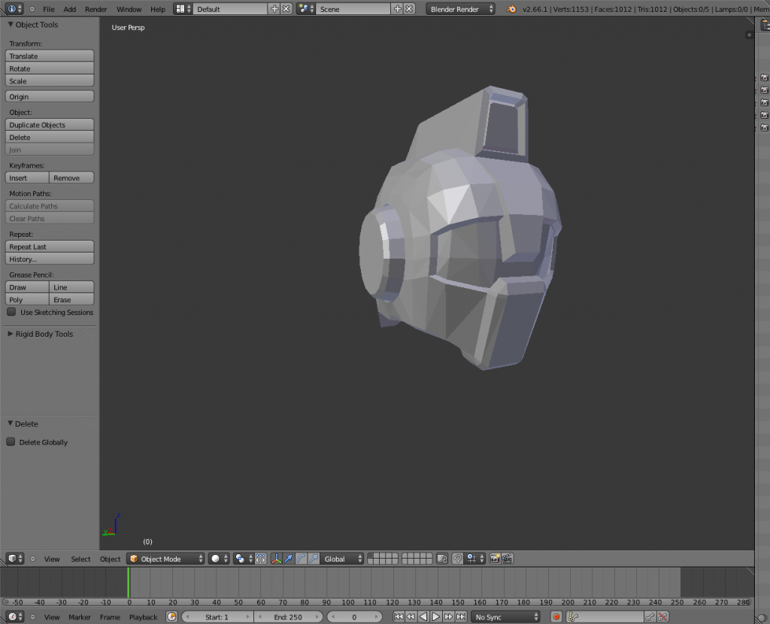This screenshot has height=624, width=770.
Task: Click the timeline auto-keyframe record button
Action: [556, 616]
